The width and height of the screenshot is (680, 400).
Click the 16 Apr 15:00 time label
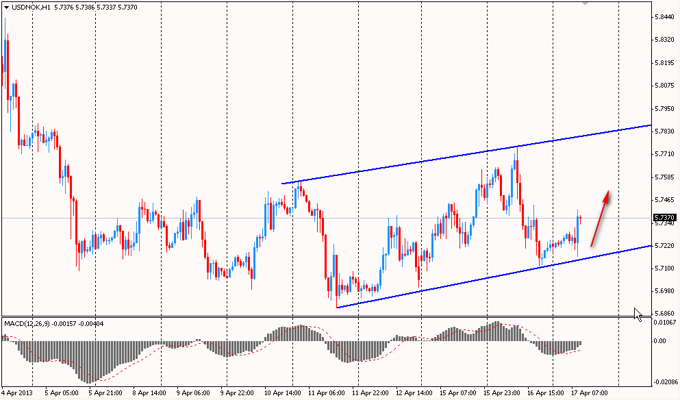pos(546,393)
